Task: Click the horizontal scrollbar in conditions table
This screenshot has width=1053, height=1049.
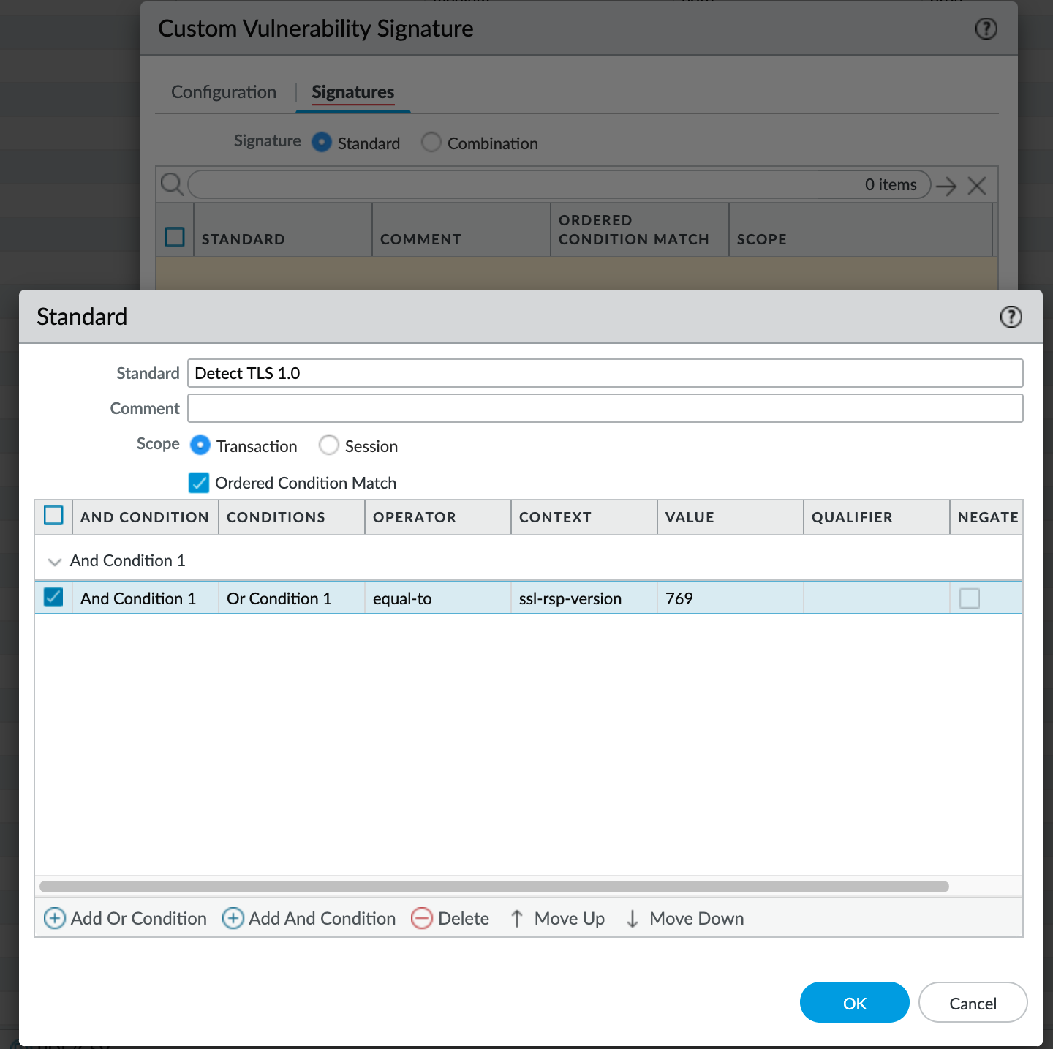Action: point(494,887)
